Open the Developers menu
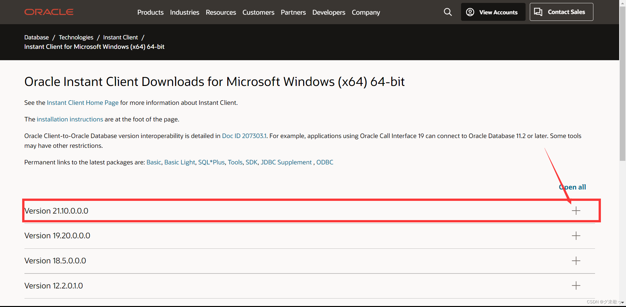The width and height of the screenshot is (626, 307). (329, 12)
